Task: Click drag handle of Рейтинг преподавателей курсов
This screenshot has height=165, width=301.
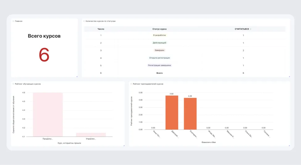Action: click(x=131, y=84)
